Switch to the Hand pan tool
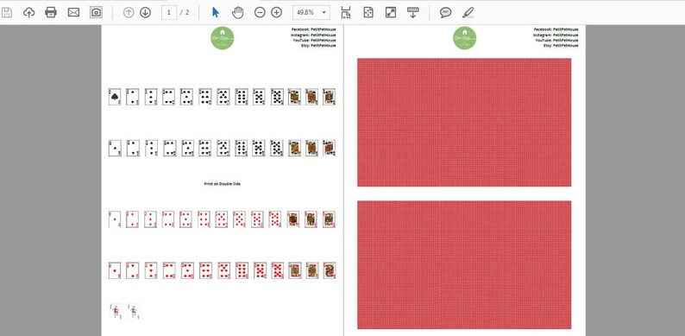The image size is (685, 336). 237,12
